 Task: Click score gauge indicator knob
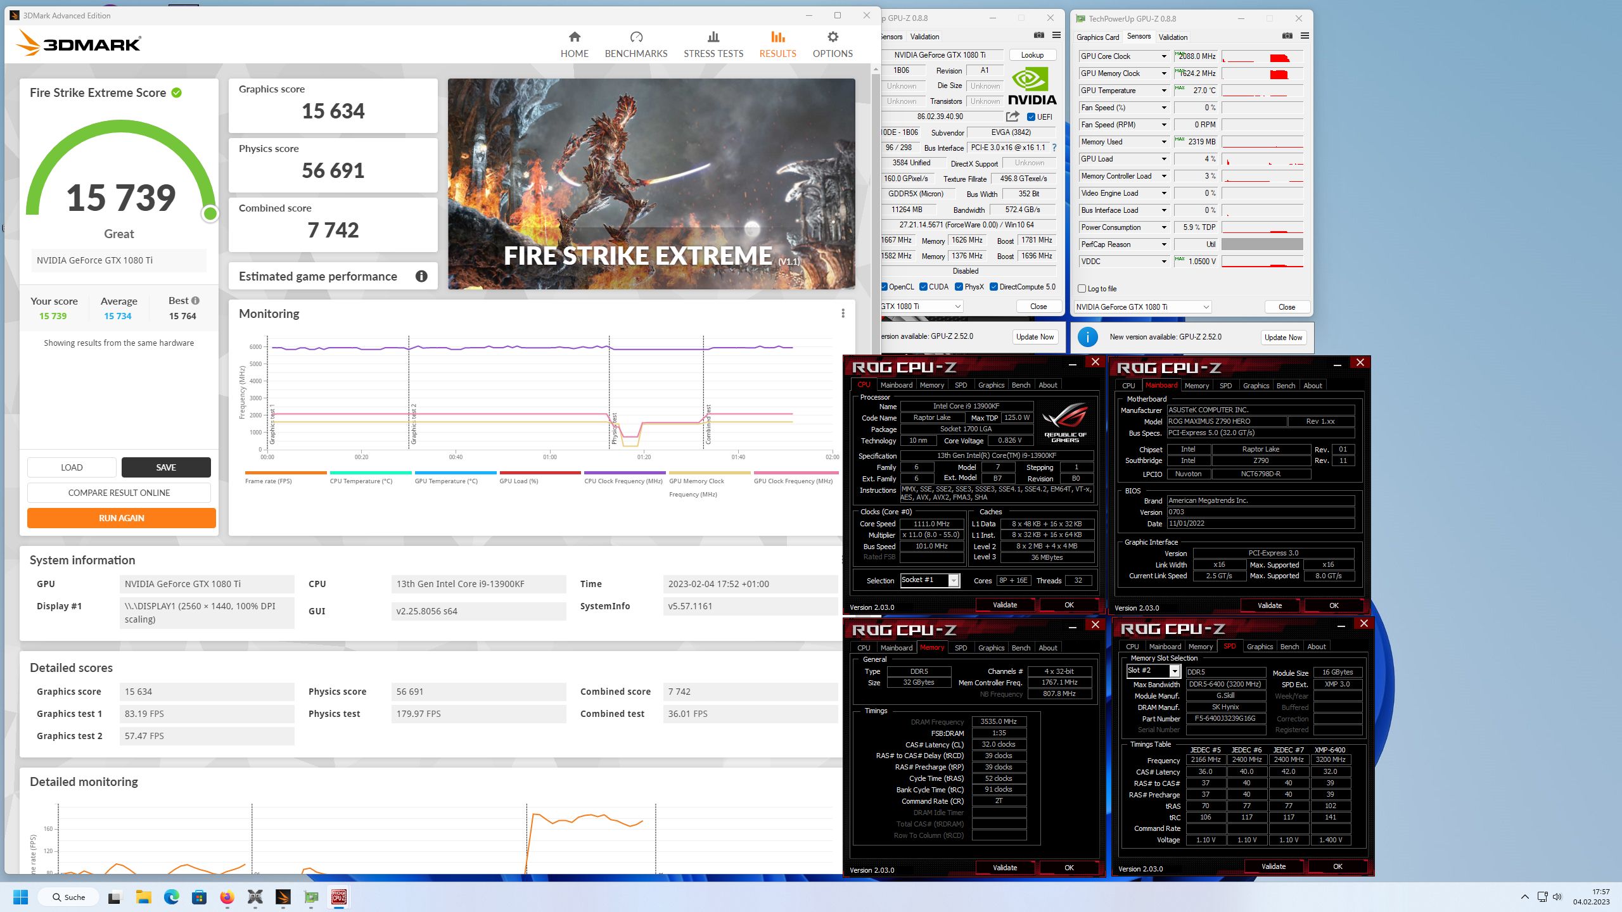(210, 214)
